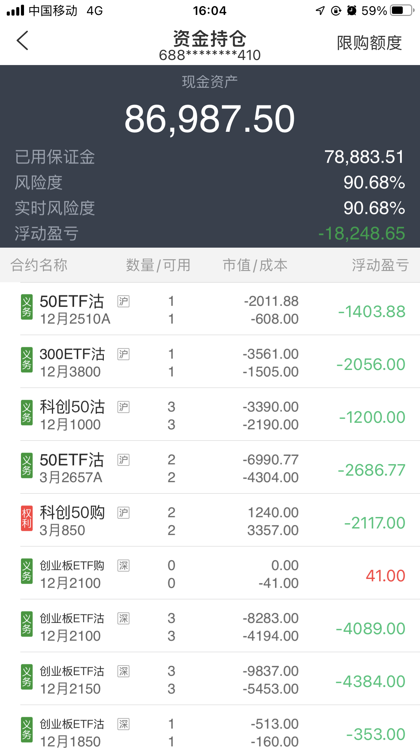Open the 限购额度 page
Image resolution: width=420 pixels, height=748 pixels.
[369, 43]
